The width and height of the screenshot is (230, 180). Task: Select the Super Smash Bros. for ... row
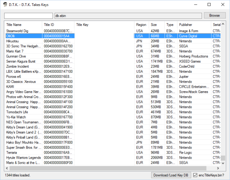113,148
